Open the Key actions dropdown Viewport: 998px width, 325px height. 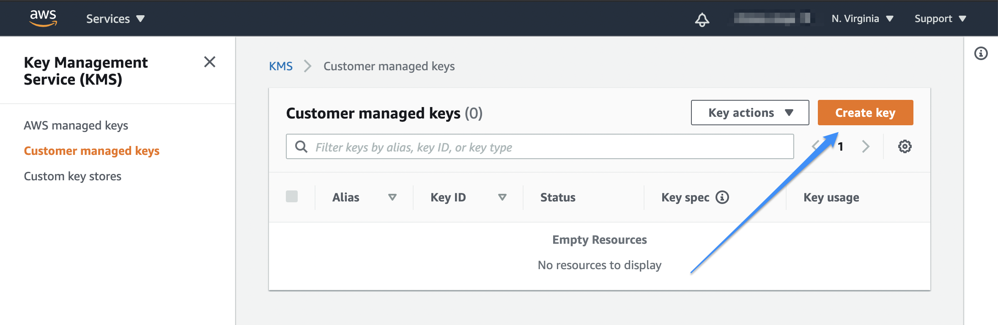tap(750, 113)
